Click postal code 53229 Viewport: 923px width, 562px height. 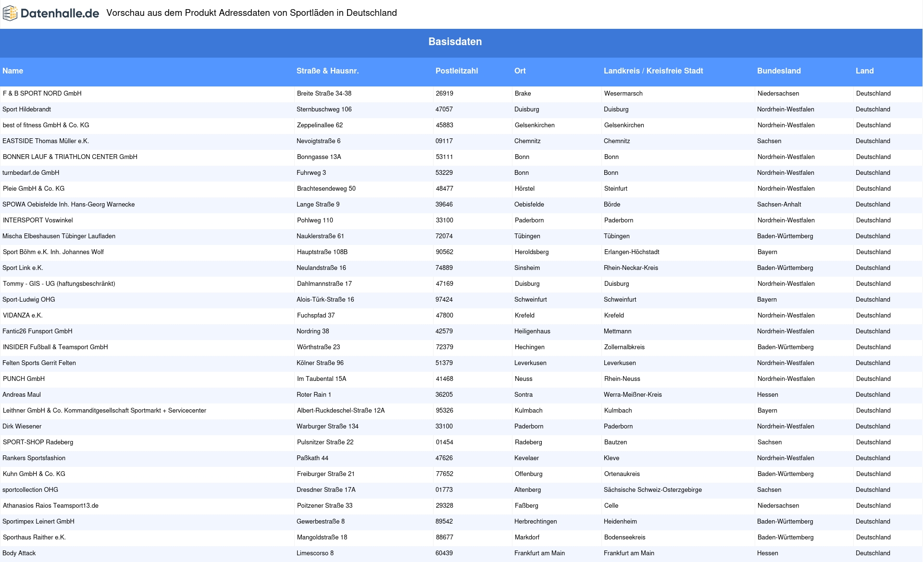[x=444, y=172]
